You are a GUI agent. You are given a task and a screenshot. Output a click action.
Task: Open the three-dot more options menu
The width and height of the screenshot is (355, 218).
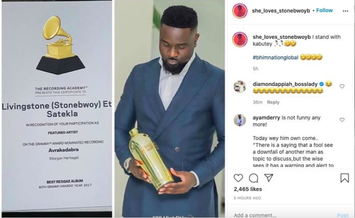pyautogui.click(x=345, y=11)
